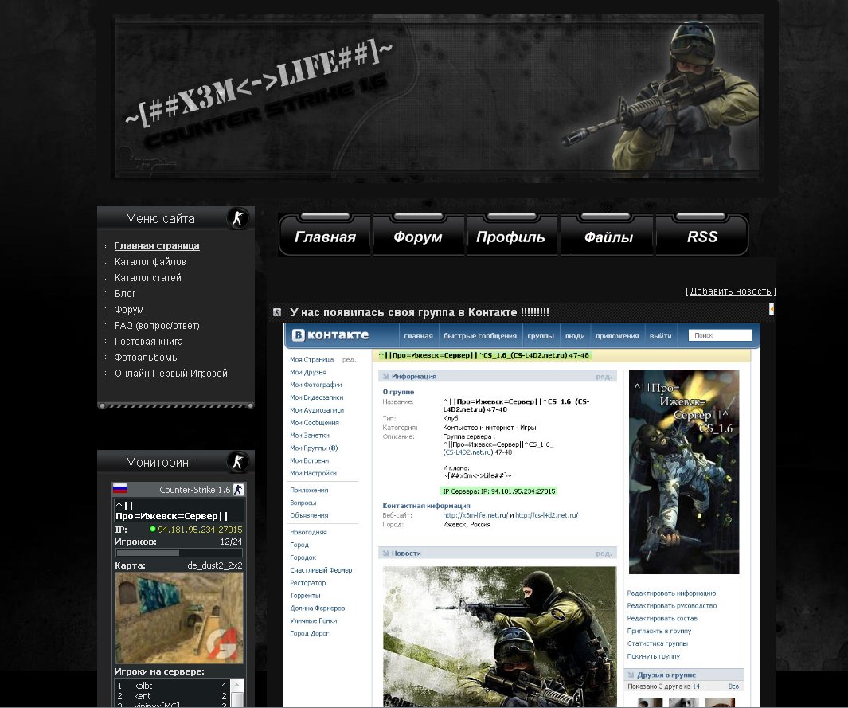Click Счастливый Фермер app in Контакте sidebar
This screenshot has height=708, width=848.
point(321,570)
